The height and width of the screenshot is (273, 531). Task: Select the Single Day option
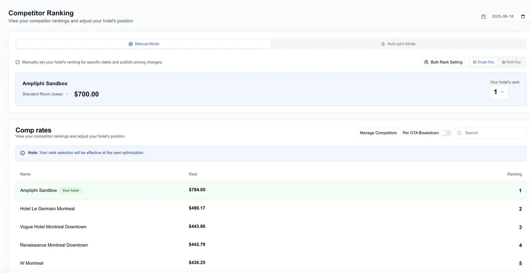click(483, 62)
